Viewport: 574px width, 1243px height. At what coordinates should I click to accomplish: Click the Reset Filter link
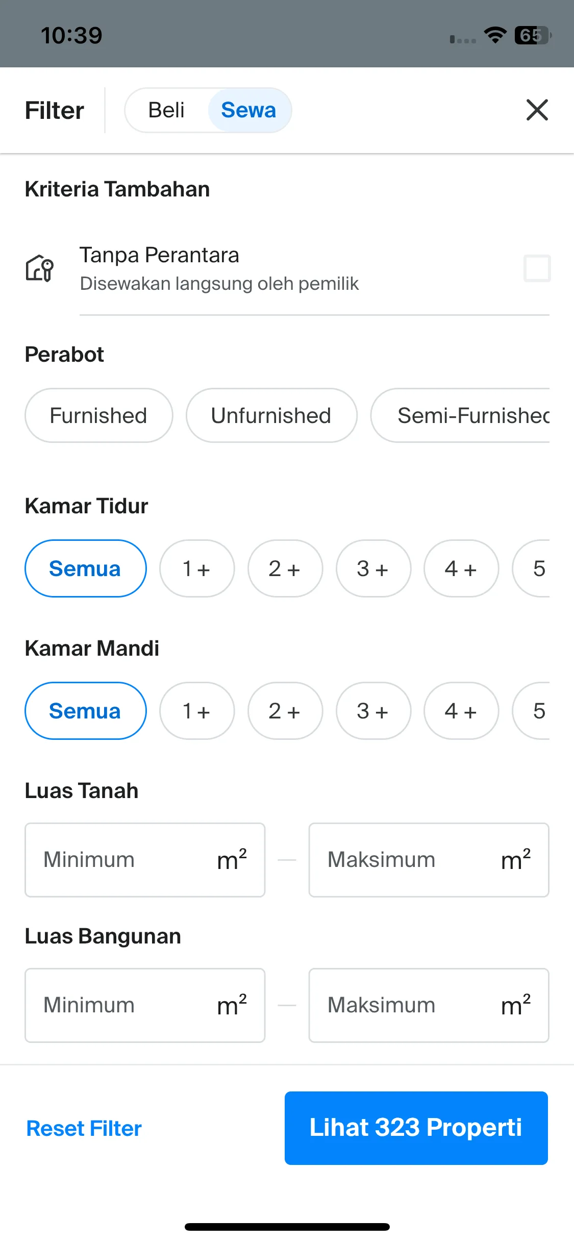[84, 1128]
